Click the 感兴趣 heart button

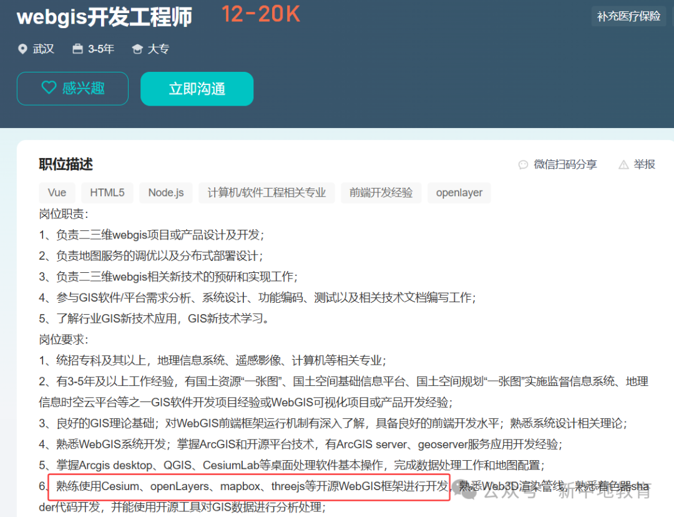point(72,89)
